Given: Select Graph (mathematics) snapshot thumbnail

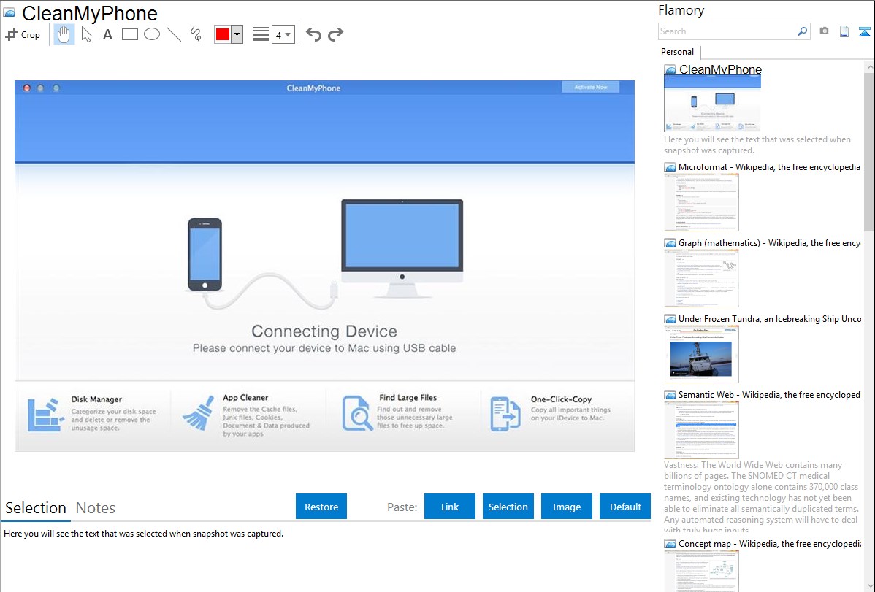Looking at the screenshot, I should coord(701,278).
